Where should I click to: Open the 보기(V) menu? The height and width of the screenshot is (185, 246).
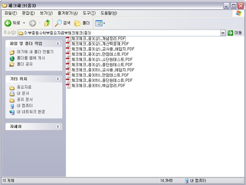coord(46,13)
